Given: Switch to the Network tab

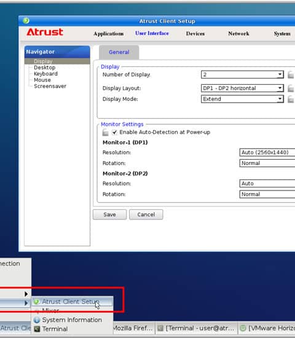Looking at the screenshot, I should pos(238,34).
